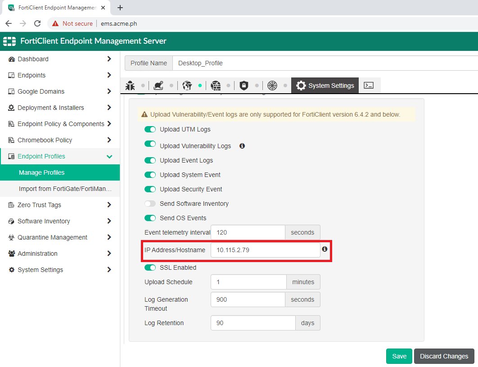Screen dimensions: 478x367
Task: Open the Sandbox tab icon
Action: pyautogui.click(x=158, y=86)
